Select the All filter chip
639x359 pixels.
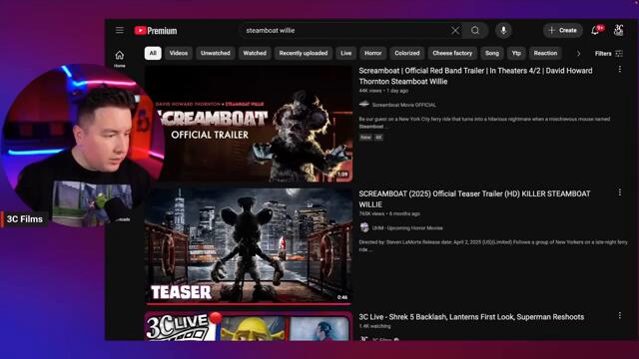point(153,53)
